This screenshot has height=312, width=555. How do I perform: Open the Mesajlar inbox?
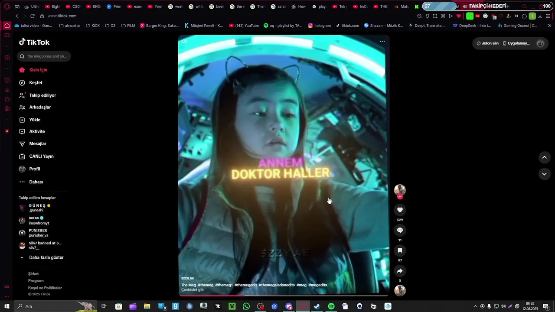tap(33, 143)
